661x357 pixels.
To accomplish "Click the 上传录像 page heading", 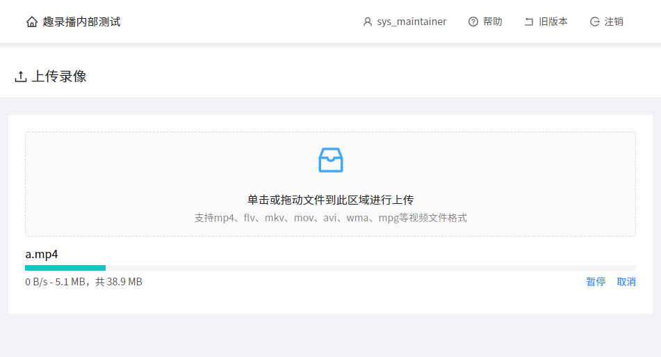I will 59,77.
